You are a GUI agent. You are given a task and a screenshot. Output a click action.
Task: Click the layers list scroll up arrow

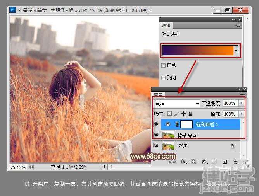243,123
